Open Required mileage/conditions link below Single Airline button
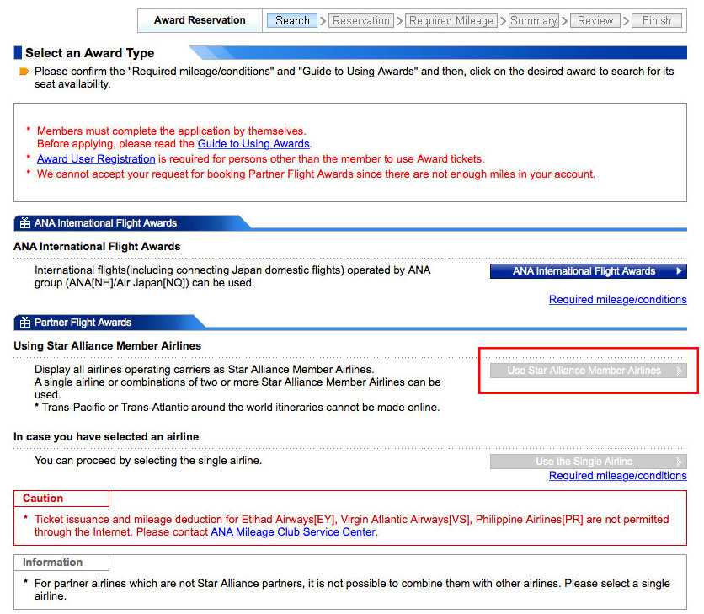The height and width of the screenshot is (614, 704). click(617, 476)
